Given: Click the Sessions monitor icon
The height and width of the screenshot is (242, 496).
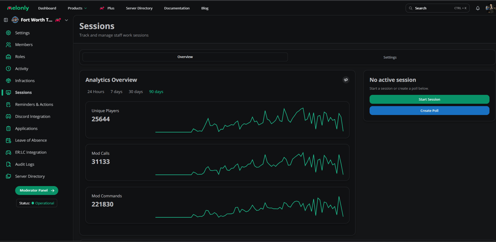Looking at the screenshot, I should coord(9,93).
